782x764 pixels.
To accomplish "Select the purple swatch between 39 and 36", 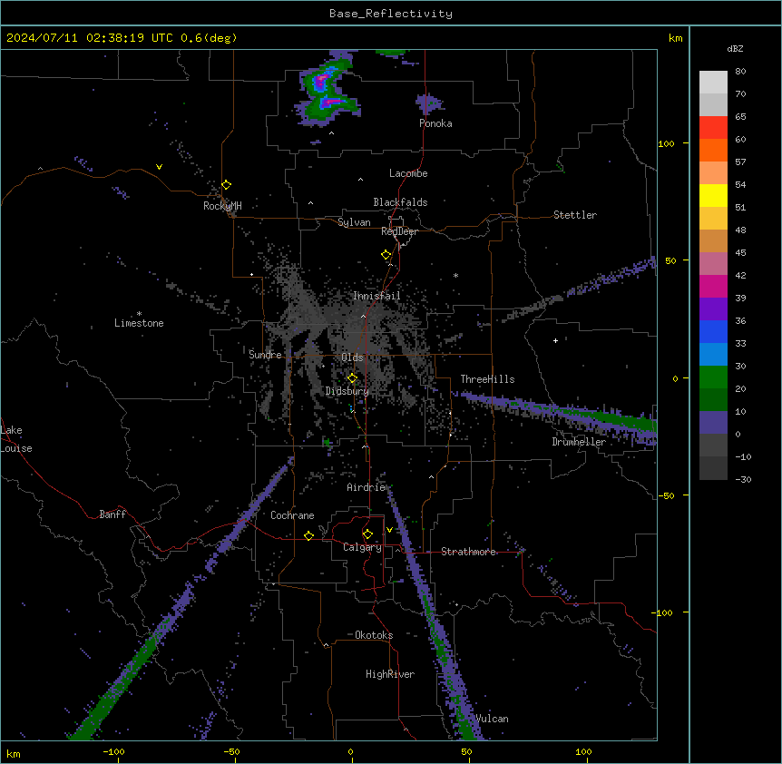I will point(713,309).
